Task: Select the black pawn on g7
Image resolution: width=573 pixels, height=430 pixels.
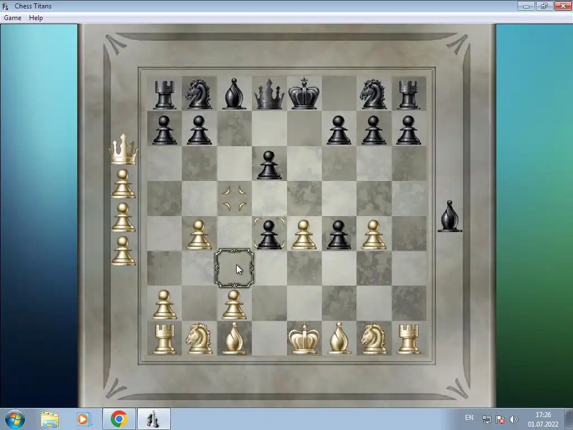Action: coord(373,130)
